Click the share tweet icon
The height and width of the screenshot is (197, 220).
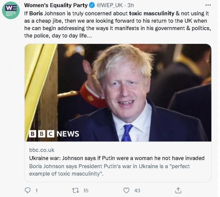coord(178,190)
